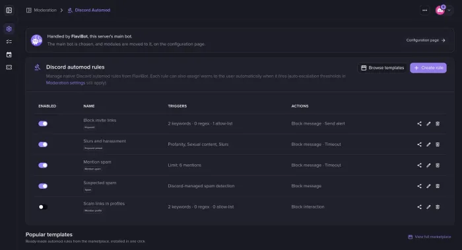Share the Suspected spam rule
This screenshot has height=250, width=462.
pyautogui.click(x=419, y=186)
